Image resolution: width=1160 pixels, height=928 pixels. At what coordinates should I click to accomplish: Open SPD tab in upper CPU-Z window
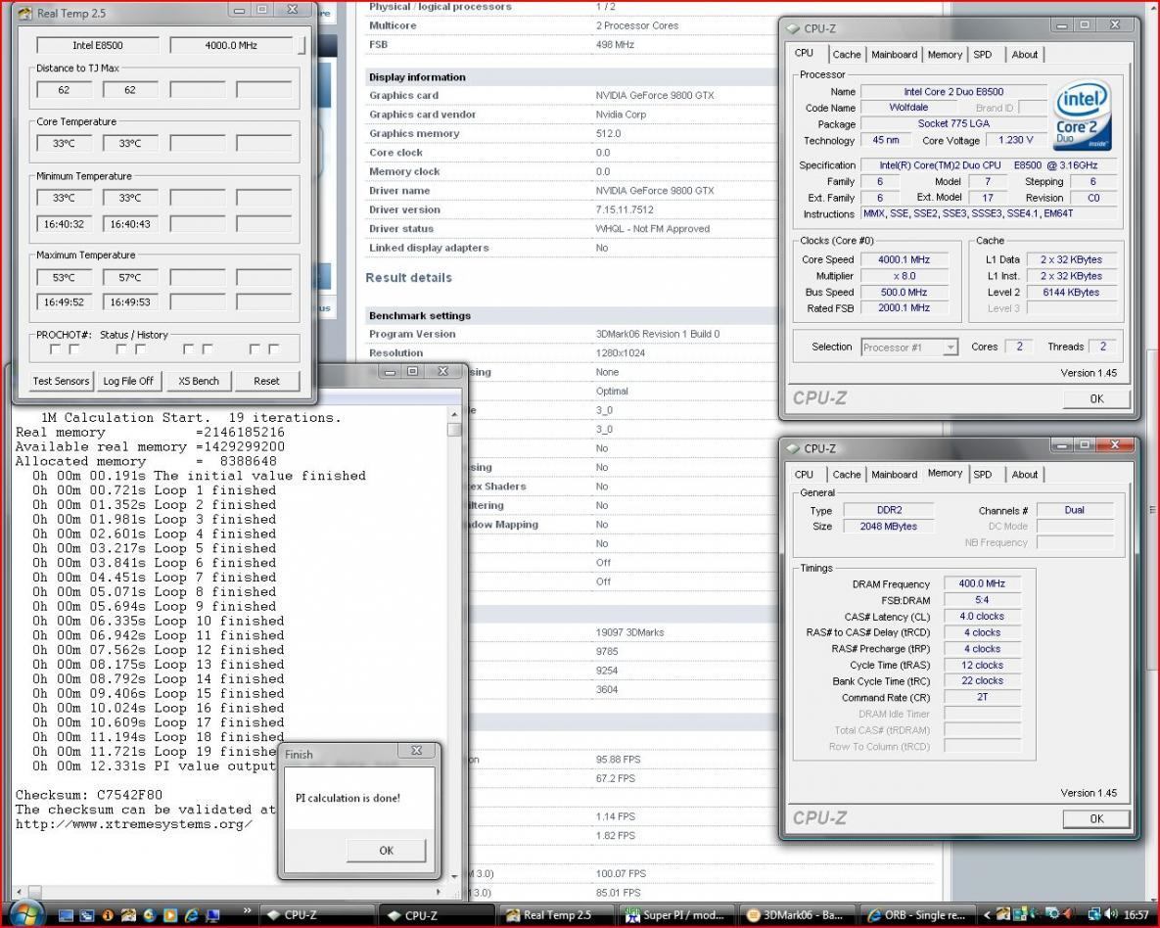click(x=983, y=55)
